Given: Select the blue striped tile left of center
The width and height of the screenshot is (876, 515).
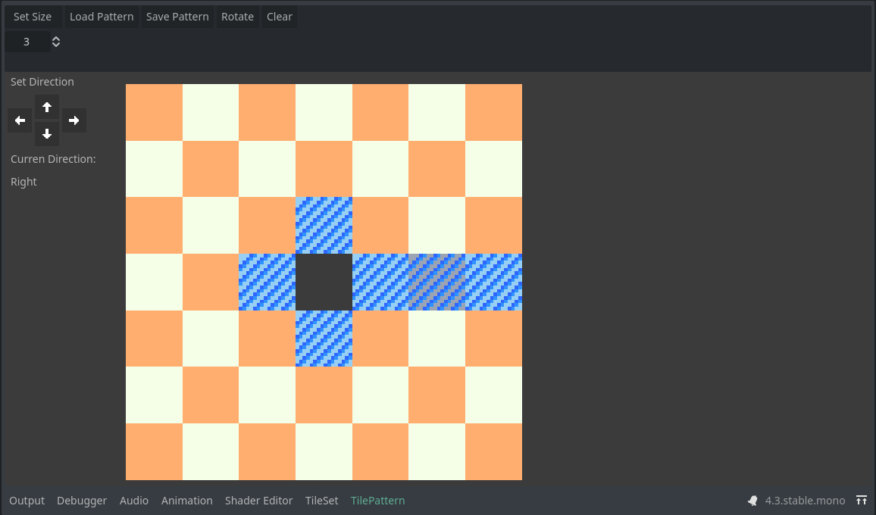Looking at the screenshot, I should coord(267,282).
